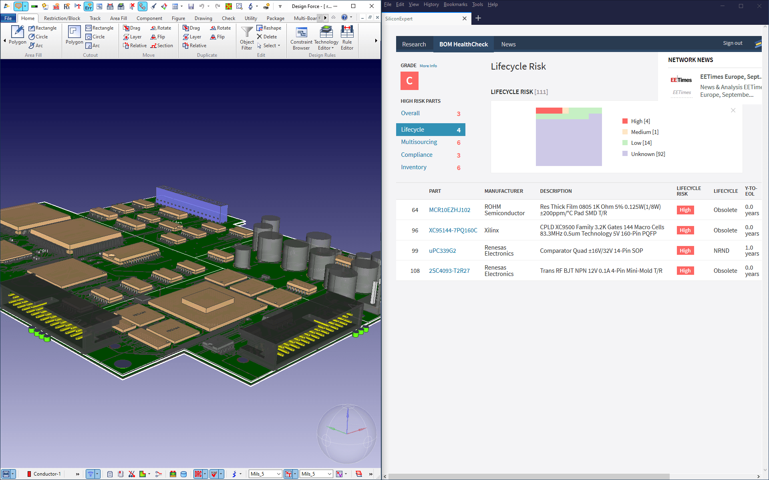Image resolution: width=769 pixels, height=480 pixels.
Task: Click the More Info lifecycle grade link
Action: pos(428,65)
